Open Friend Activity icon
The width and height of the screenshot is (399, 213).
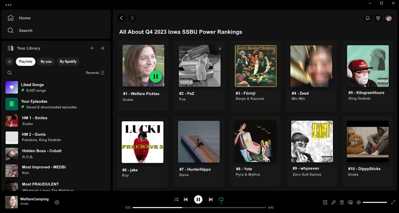[378, 18]
